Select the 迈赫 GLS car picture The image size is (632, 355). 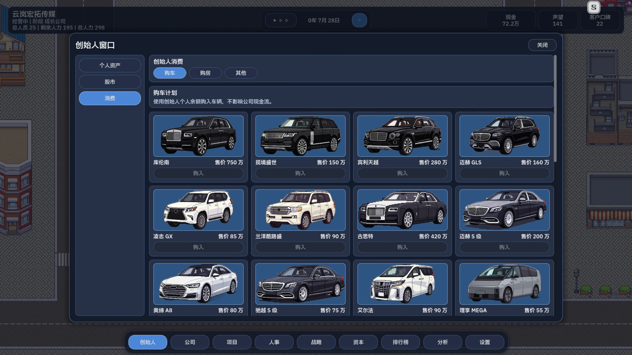pos(505,136)
